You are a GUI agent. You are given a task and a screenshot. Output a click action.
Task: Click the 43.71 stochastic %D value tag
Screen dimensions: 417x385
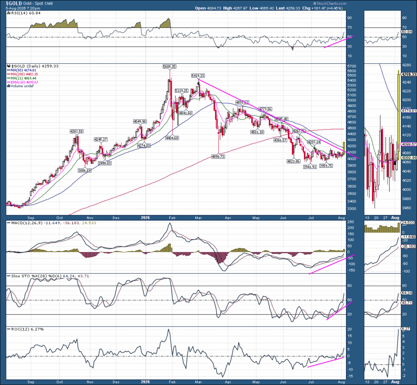click(x=407, y=303)
